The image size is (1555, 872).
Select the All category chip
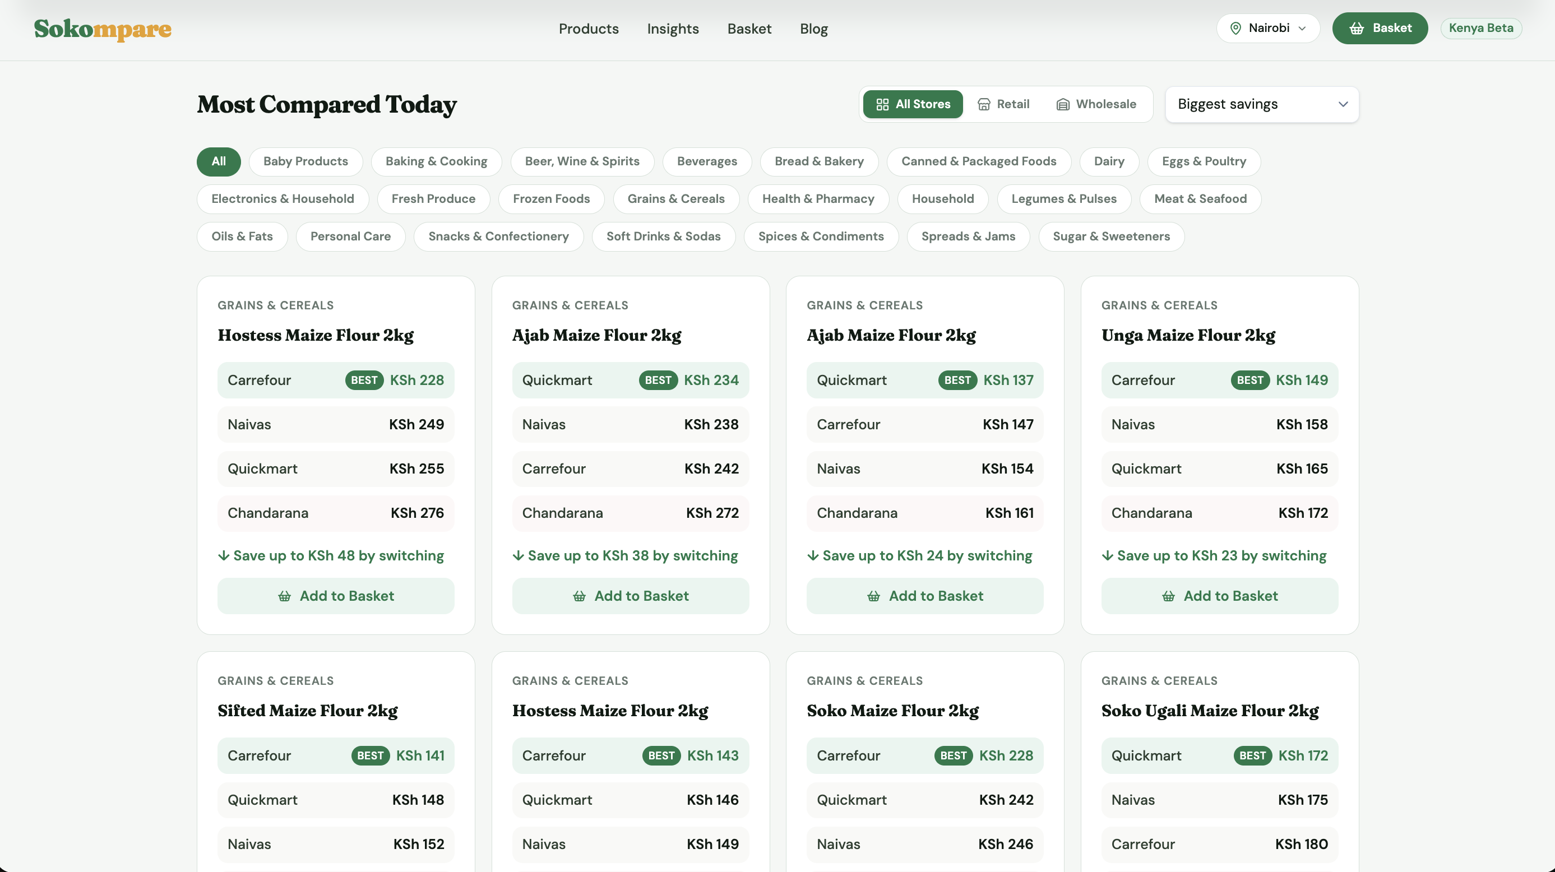[219, 162]
